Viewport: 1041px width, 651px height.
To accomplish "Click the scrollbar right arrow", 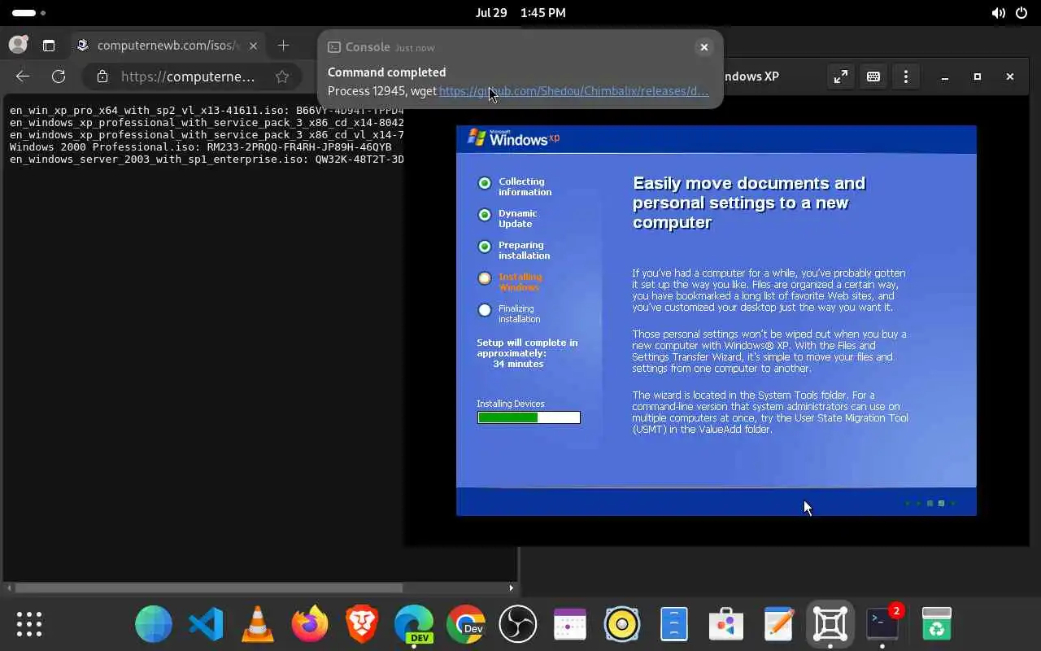I will click(512, 588).
